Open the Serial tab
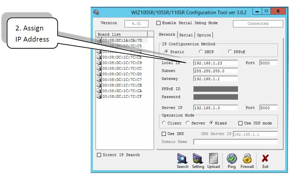The height and width of the screenshot is (177, 293). [x=186, y=35]
